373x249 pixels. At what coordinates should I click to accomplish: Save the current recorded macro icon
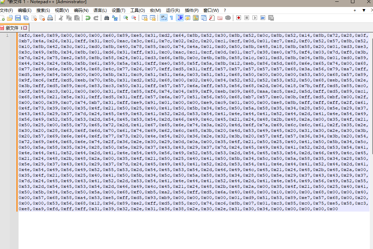coord(271,18)
